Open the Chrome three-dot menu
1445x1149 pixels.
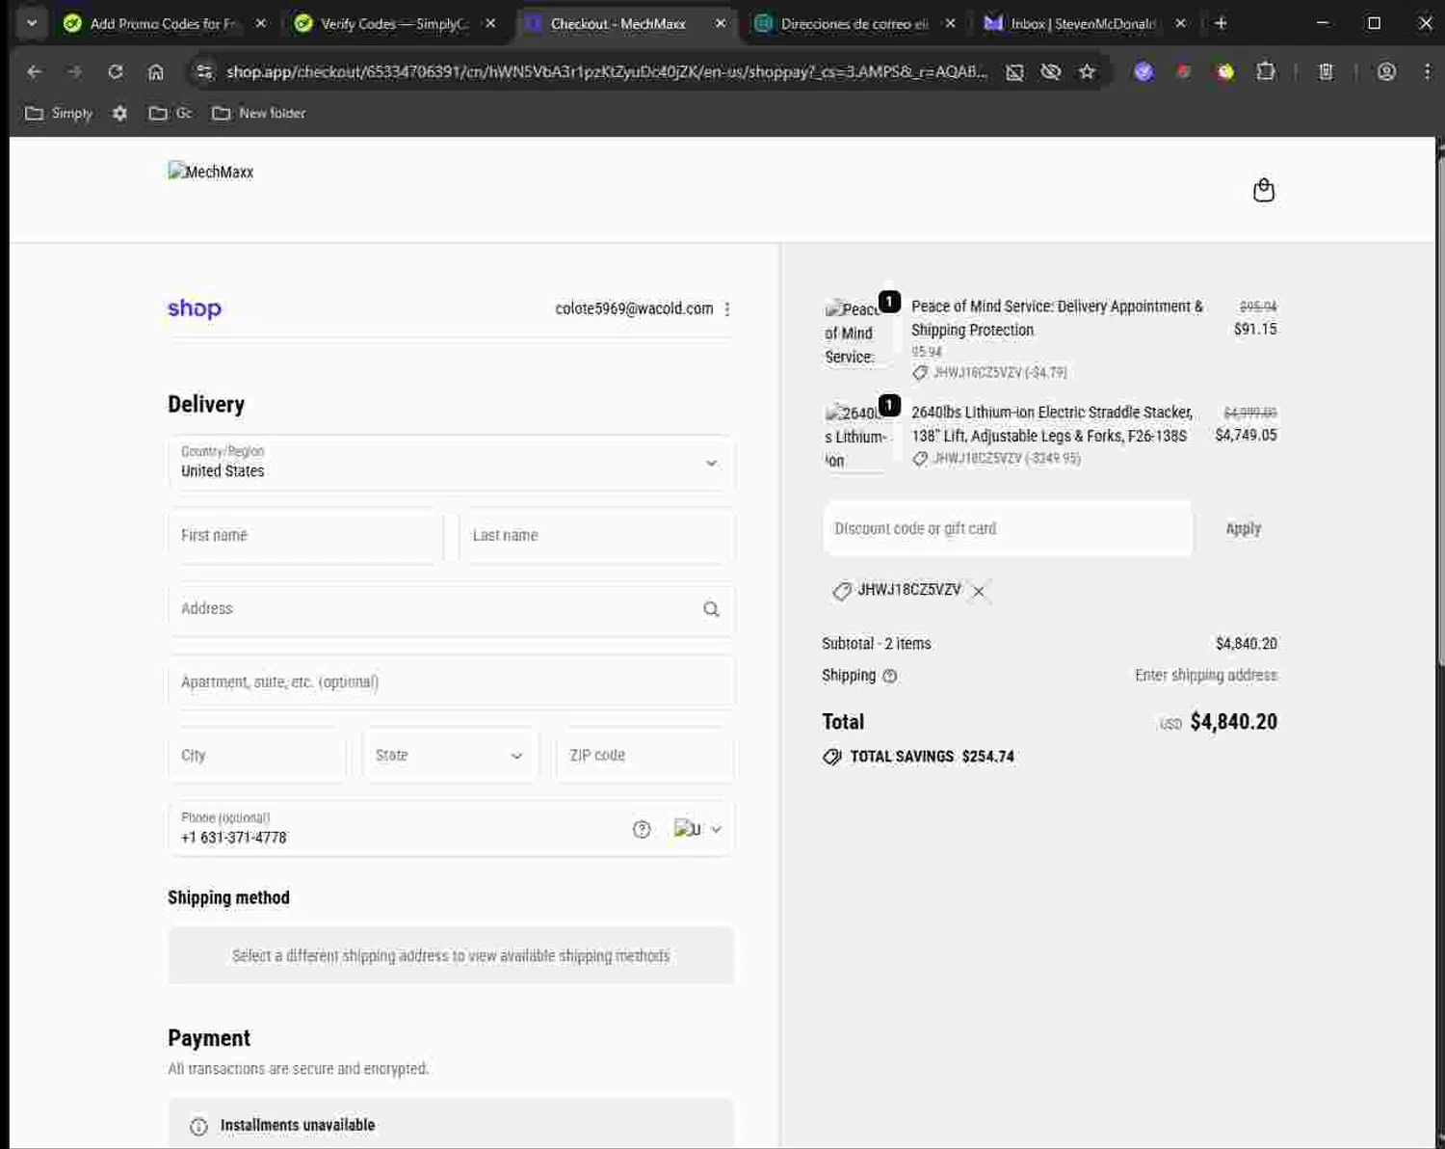[x=1427, y=71]
